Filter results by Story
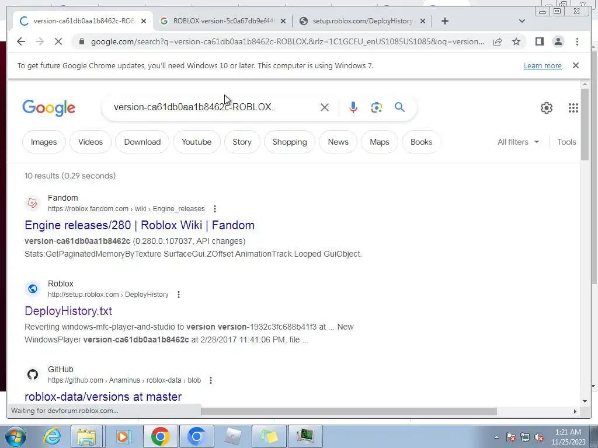 tap(242, 142)
